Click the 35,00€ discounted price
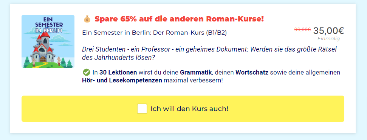Screen dimensions: 367x140 [328, 31]
